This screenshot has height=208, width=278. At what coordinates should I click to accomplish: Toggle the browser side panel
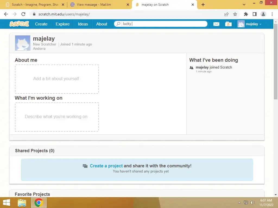[x=255, y=14]
